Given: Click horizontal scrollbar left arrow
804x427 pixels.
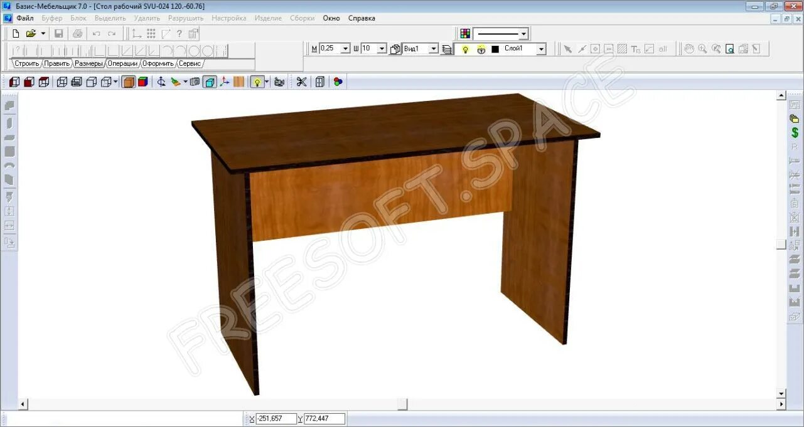Looking at the screenshot, I should coord(24,404).
